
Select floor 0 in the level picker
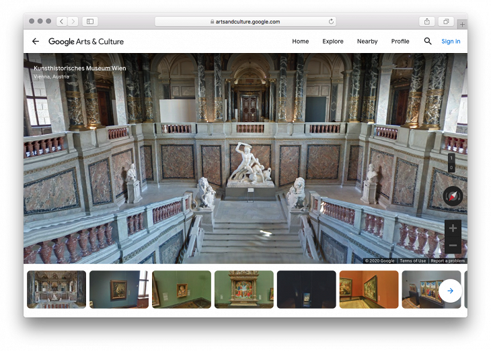(x=451, y=167)
